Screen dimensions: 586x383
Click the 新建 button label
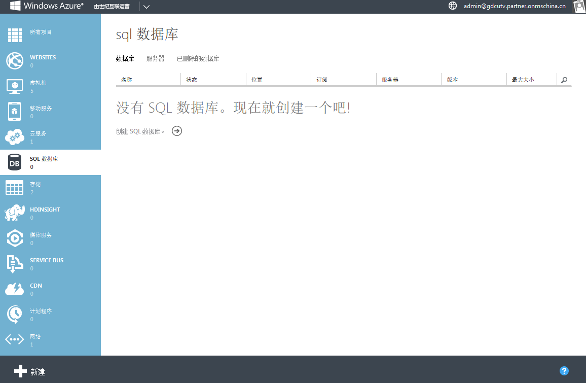38,372
